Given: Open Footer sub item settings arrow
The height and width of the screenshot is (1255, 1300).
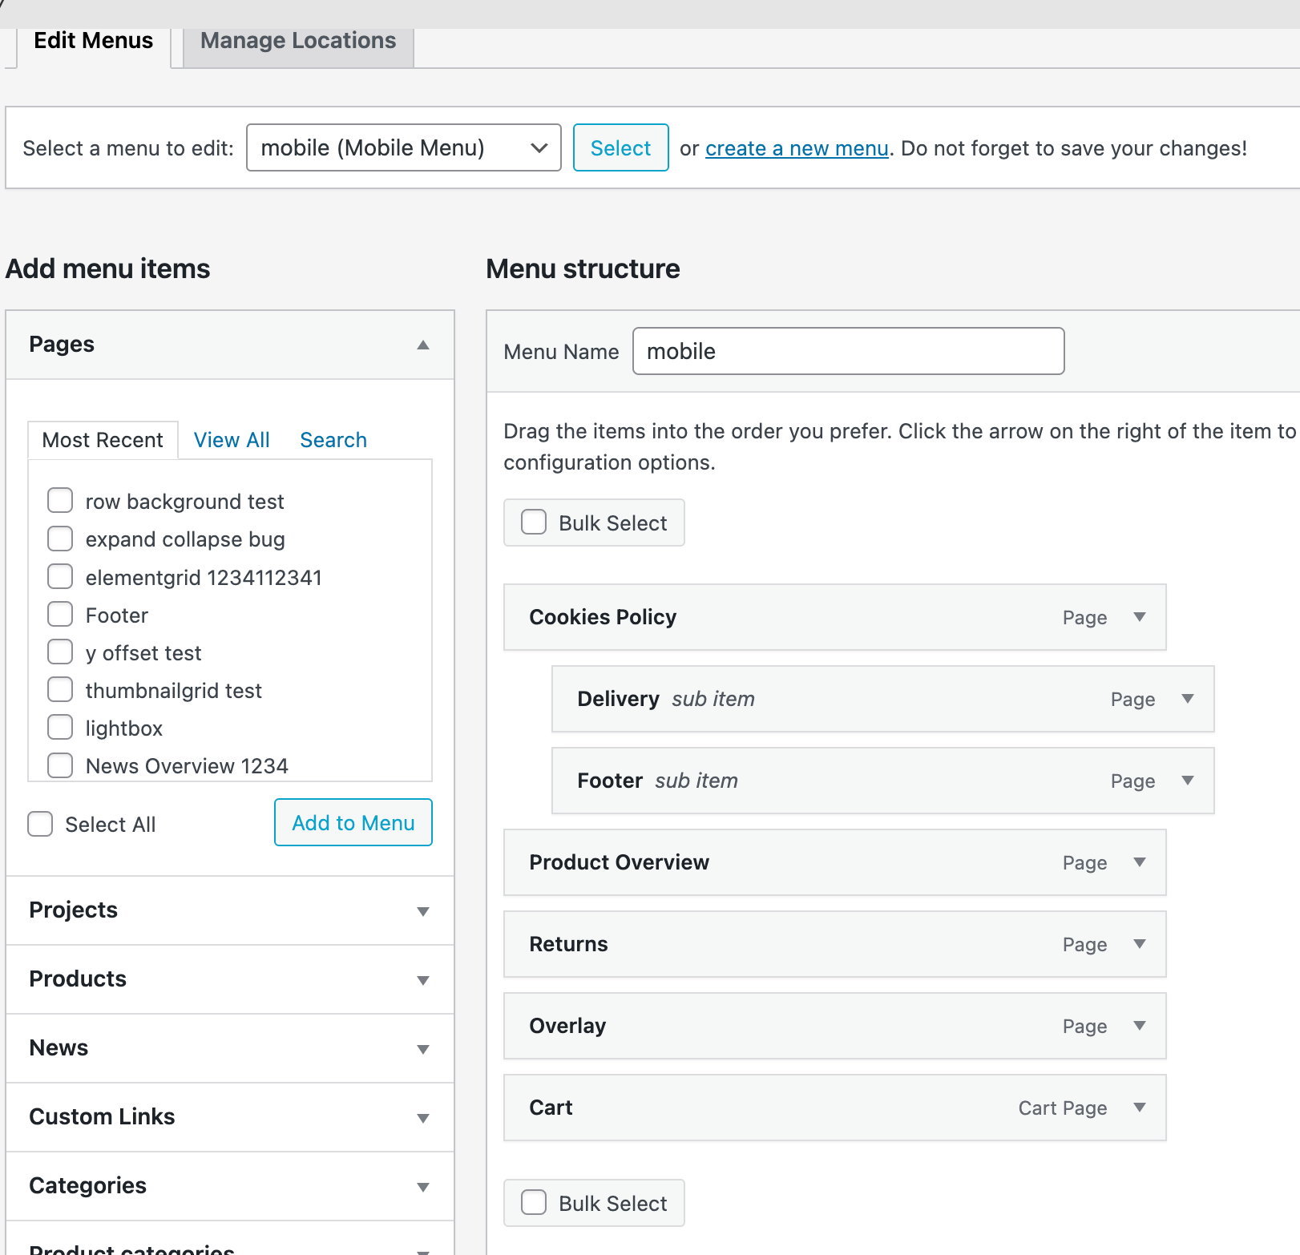Looking at the screenshot, I should pyautogui.click(x=1187, y=781).
